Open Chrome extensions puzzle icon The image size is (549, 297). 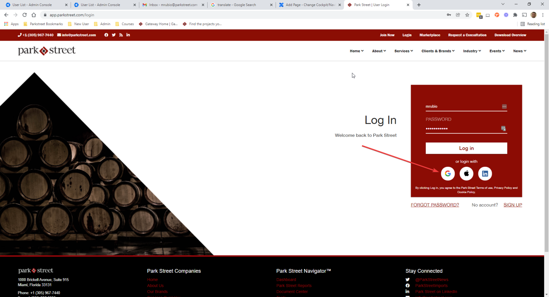[x=515, y=15]
